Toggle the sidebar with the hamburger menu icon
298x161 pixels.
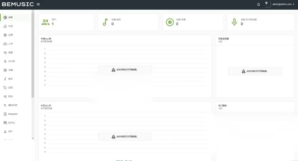point(38,4)
